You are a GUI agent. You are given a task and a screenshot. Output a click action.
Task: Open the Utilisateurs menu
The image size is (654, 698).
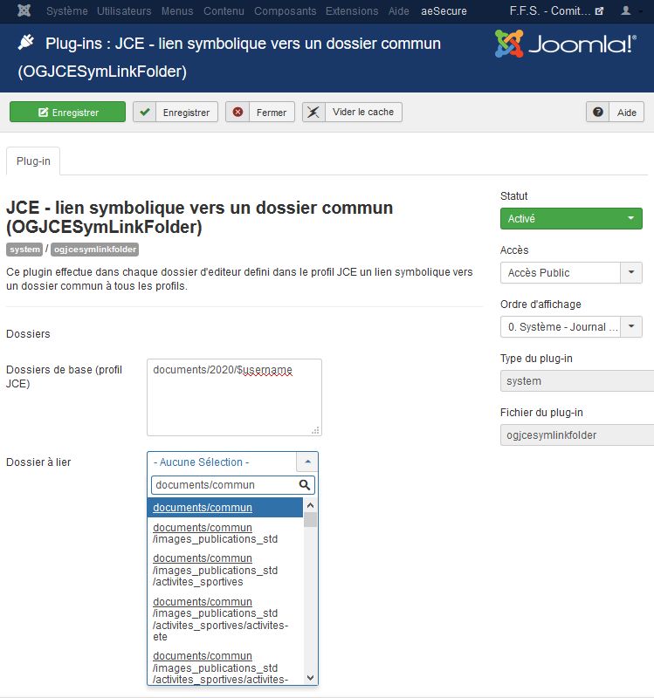pyautogui.click(x=124, y=11)
